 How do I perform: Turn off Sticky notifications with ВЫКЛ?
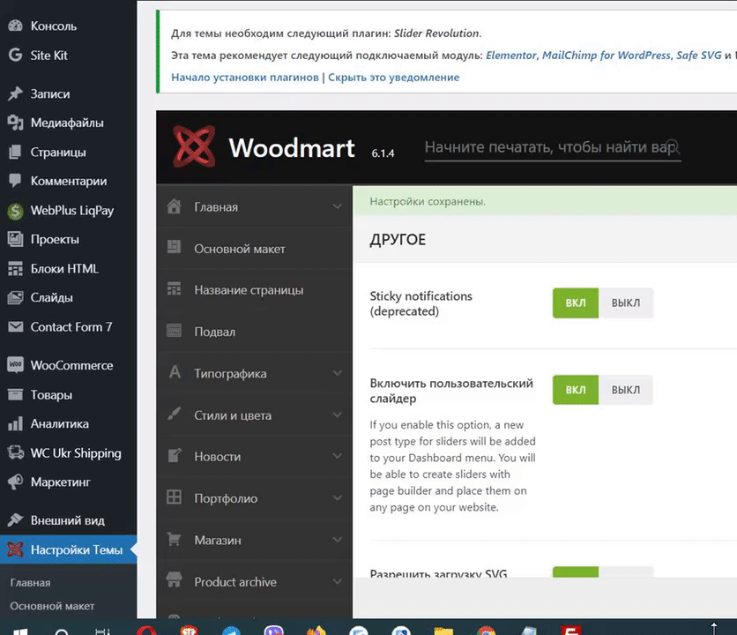pyautogui.click(x=626, y=303)
